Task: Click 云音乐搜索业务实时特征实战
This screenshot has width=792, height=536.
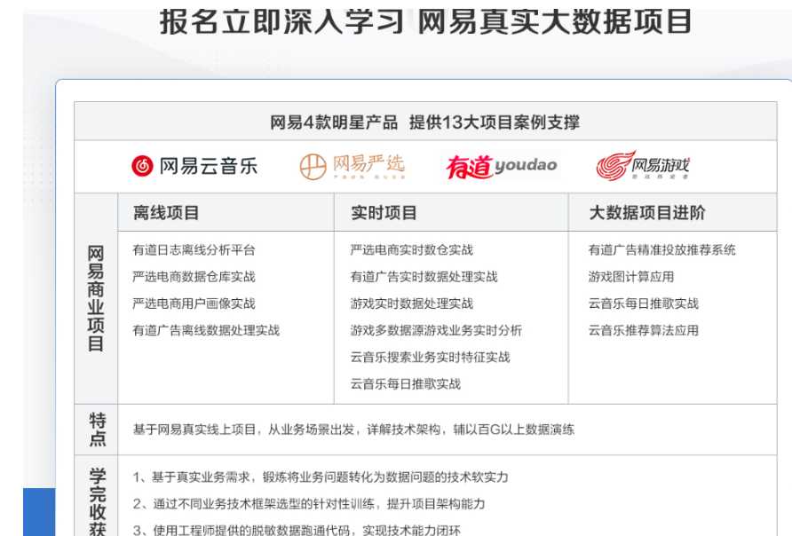Action: 430,357
